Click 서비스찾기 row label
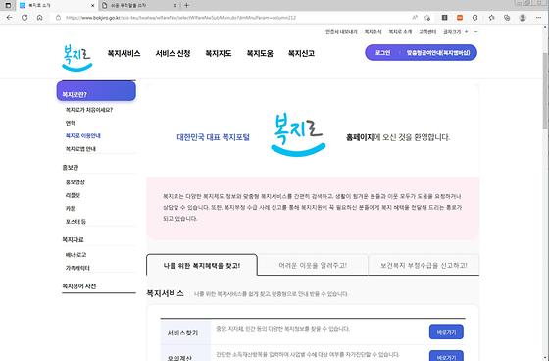549x361 pixels. [182, 333]
